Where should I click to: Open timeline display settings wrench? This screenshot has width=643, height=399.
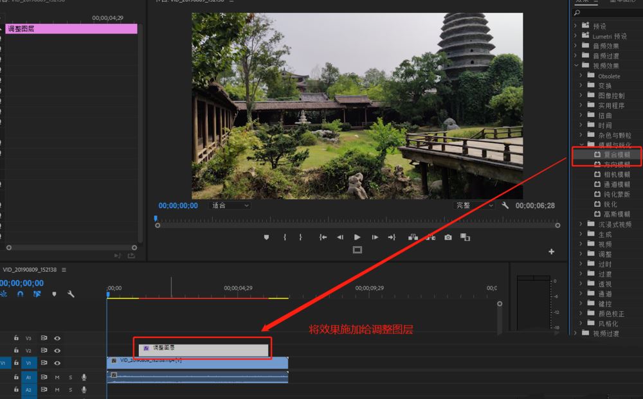(x=71, y=294)
